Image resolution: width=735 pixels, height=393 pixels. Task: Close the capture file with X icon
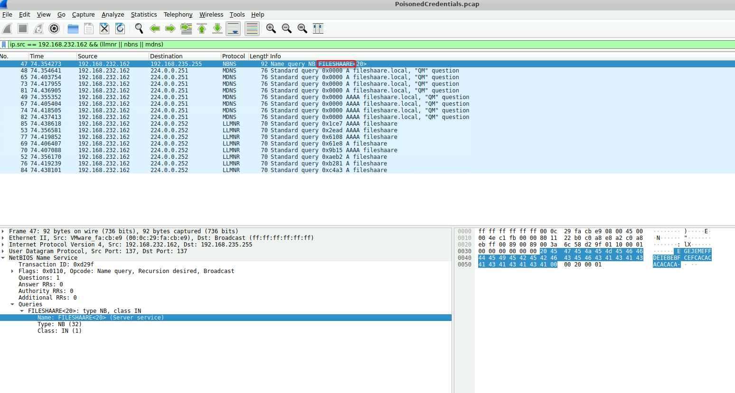pyautogui.click(x=104, y=29)
